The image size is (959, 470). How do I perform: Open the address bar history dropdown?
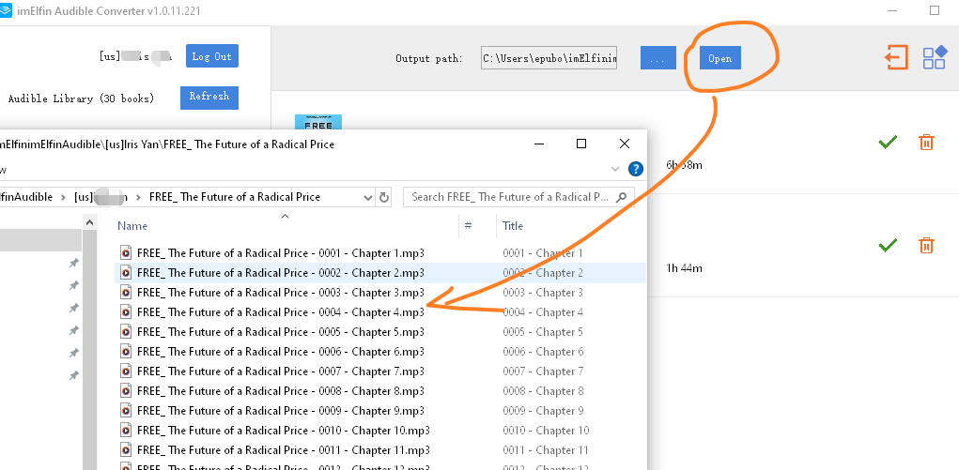coord(367,197)
